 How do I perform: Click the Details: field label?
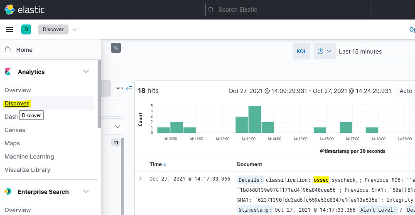coord(250,180)
